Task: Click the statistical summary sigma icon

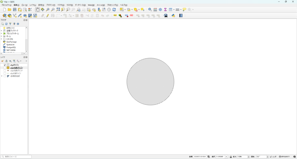Action: click(165, 10)
